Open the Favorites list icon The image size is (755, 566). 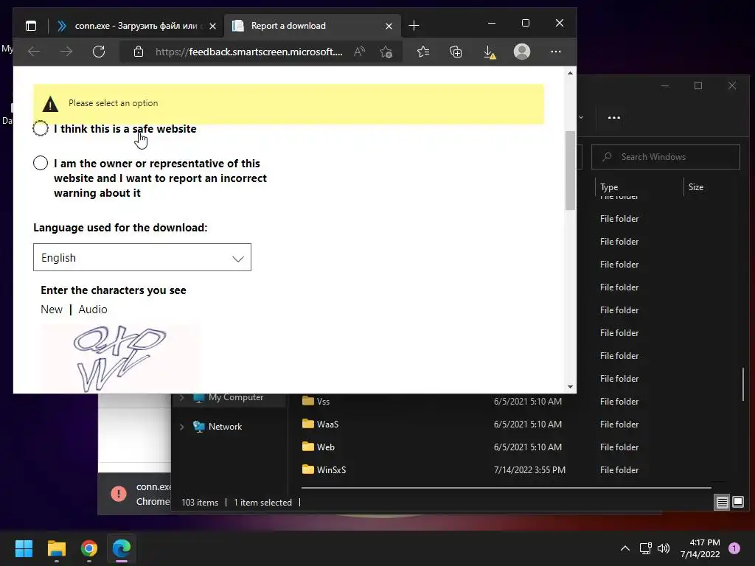423,52
